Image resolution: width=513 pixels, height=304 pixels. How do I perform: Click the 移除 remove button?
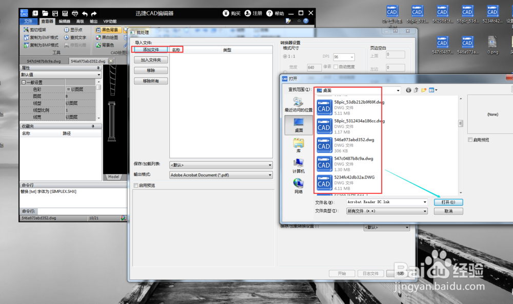tap(151, 71)
